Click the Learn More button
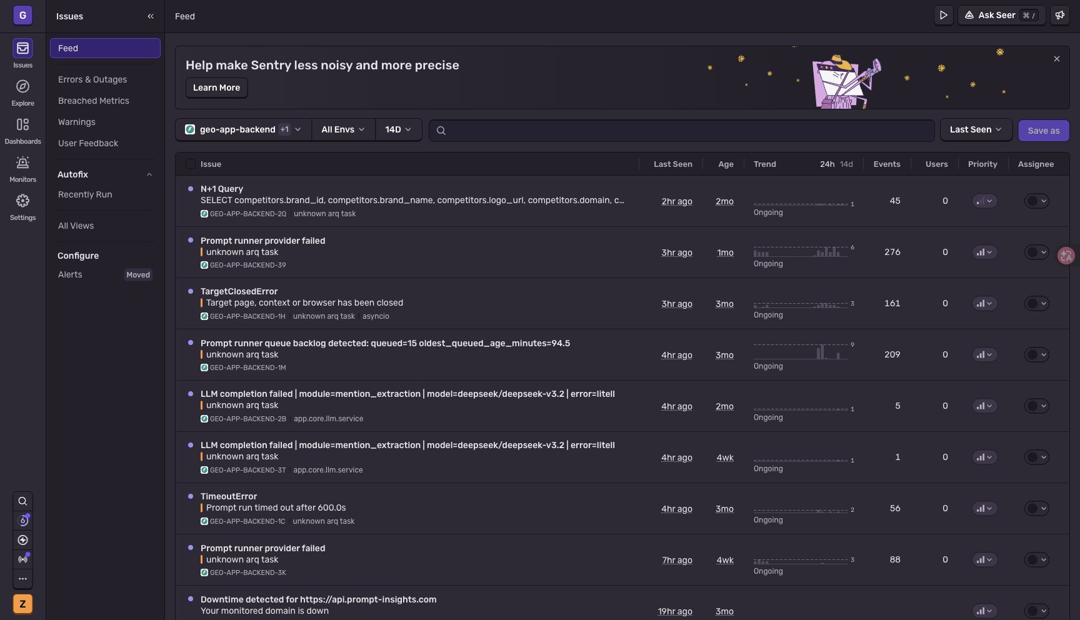 tap(216, 87)
